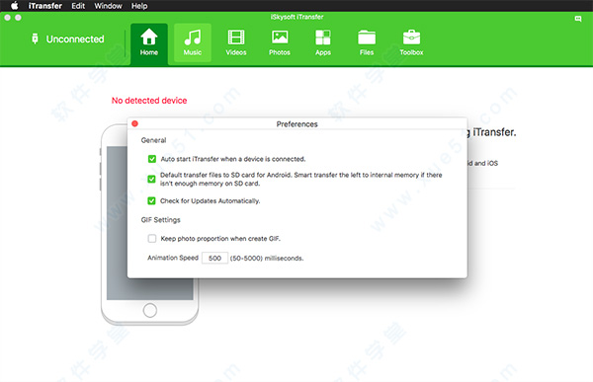Click the iPhone home button illustration

pos(150,310)
